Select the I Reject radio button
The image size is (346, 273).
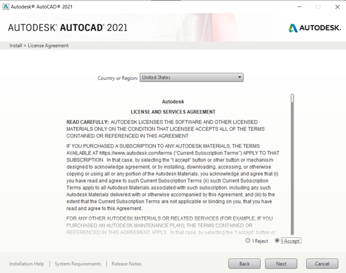point(248,241)
